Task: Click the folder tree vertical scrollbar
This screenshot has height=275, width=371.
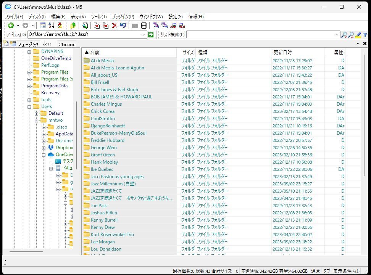Action: click(76, 135)
